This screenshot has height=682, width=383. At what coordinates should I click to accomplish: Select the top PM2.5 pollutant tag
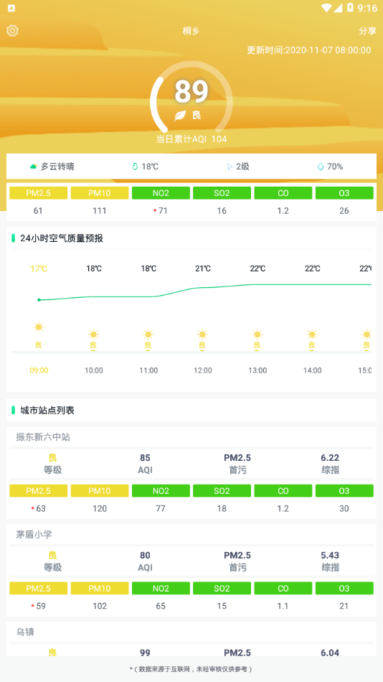point(38,193)
